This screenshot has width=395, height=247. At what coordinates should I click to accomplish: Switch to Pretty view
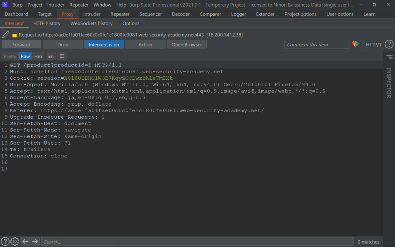pyautogui.click(x=10, y=56)
